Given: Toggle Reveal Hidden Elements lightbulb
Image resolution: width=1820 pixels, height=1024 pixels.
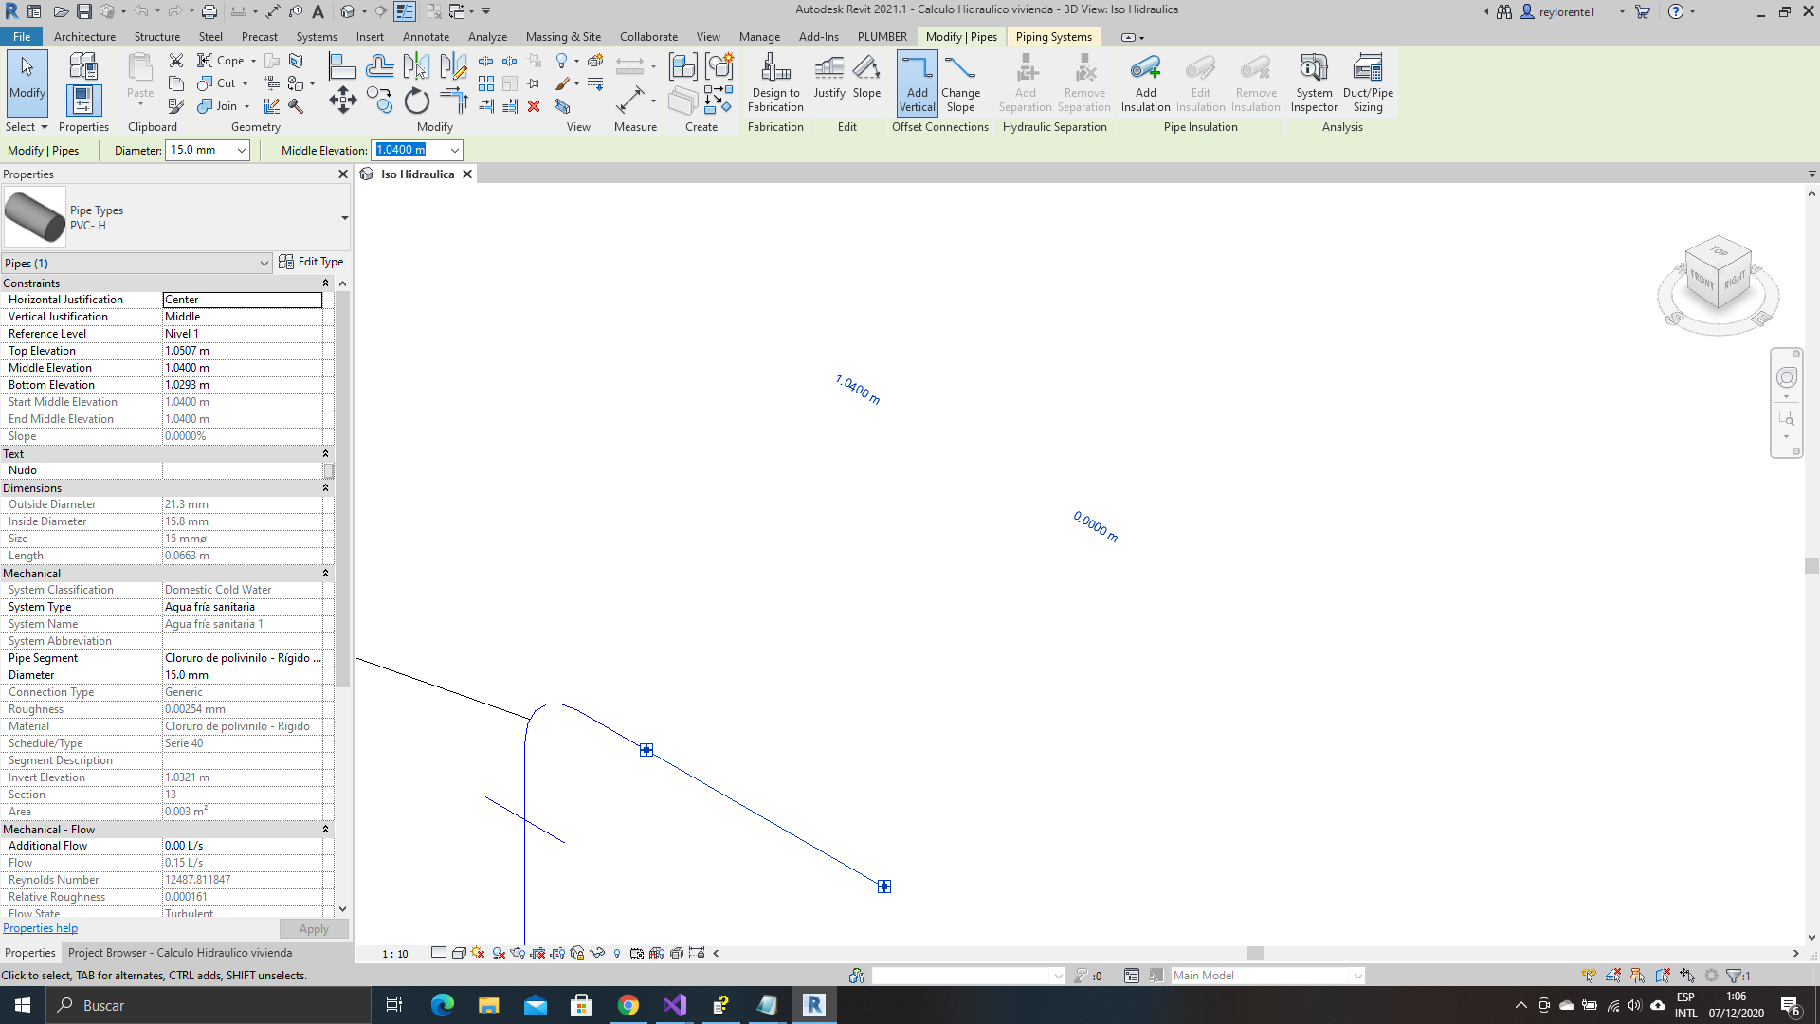Looking at the screenshot, I should [x=617, y=953].
